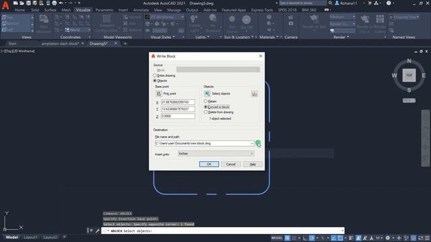431x242 pixels.
Task: Open the Annotate ribbon tab
Action: point(141,10)
